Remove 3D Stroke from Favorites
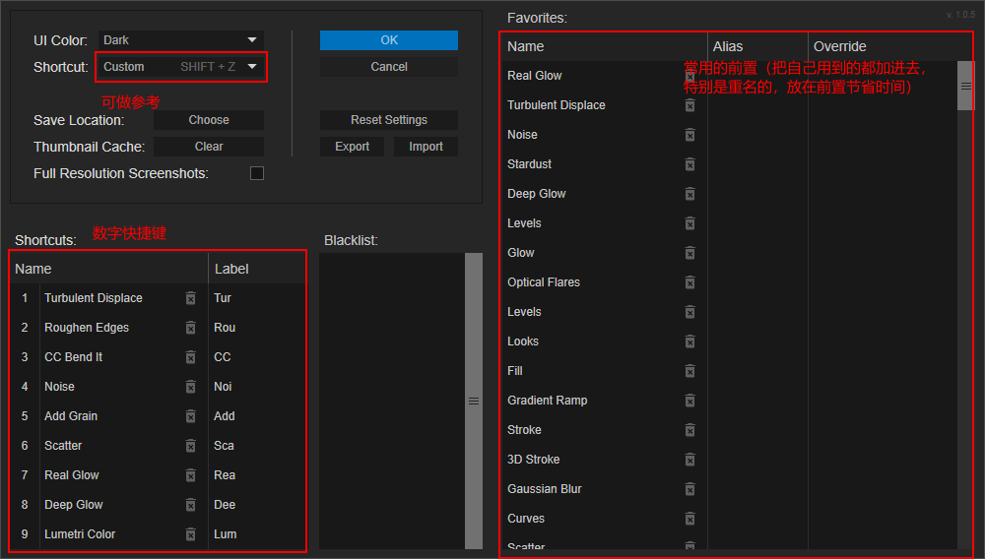Image resolution: width=985 pixels, height=559 pixels. tap(689, 460)
